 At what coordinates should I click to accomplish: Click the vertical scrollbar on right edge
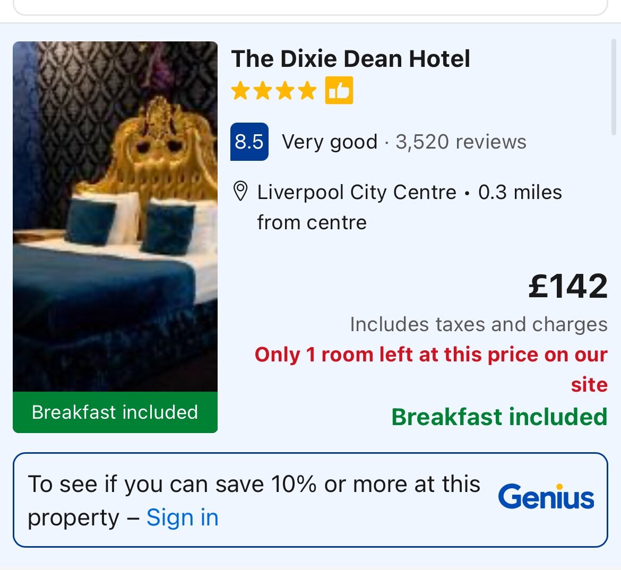point(614,87)
